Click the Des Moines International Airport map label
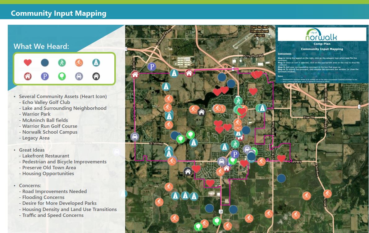This screenshot has width=369, height=233. (259, 31)
